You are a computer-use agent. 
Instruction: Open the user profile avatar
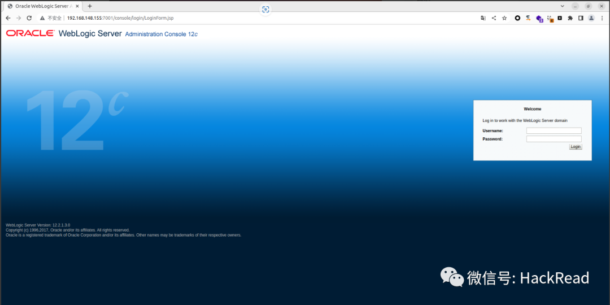(x=591, y=18)
